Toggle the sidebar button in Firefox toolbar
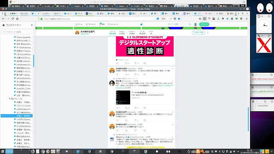Viewport: 274px width, 154px height. [x=205, y=19]
